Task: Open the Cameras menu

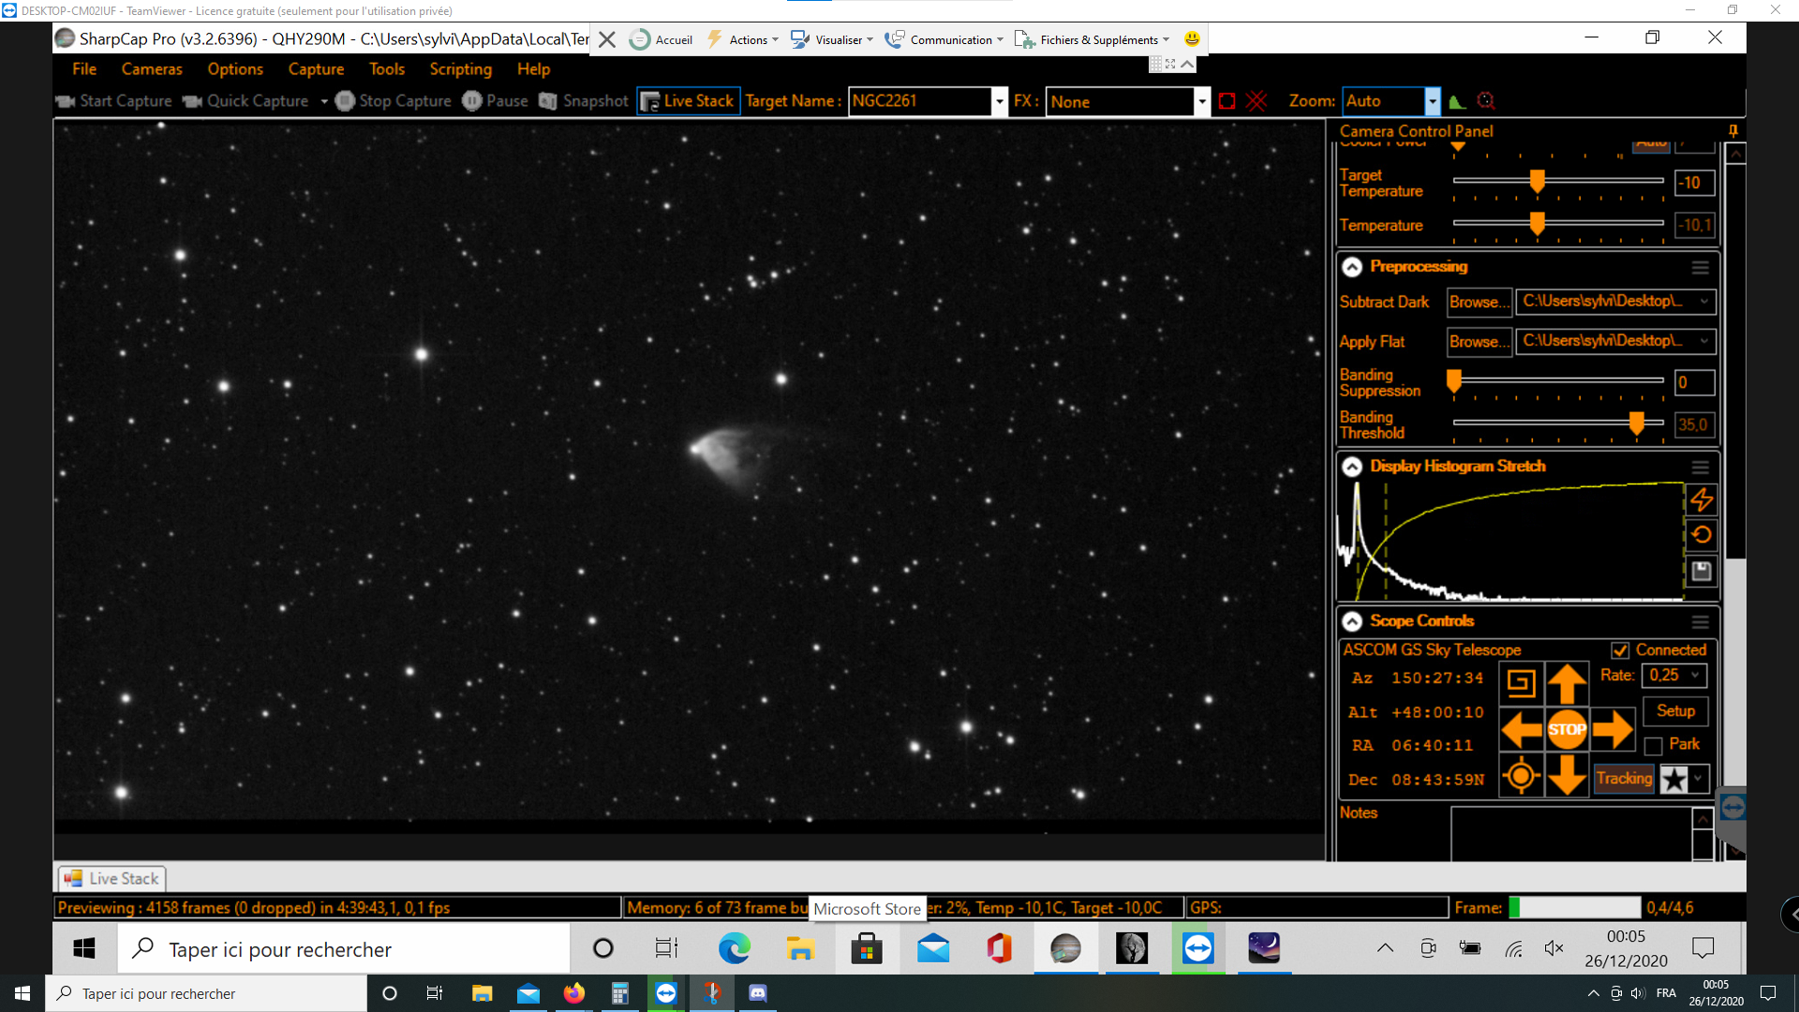Action: point(152,69)
